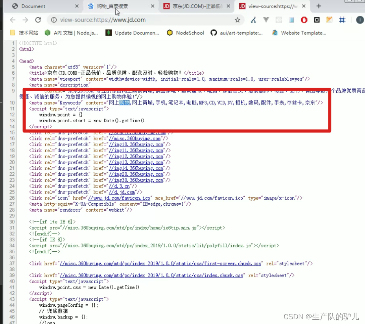365x324 pixels.
Task: Close the view-source tab
Action: [x=304, y=6]
